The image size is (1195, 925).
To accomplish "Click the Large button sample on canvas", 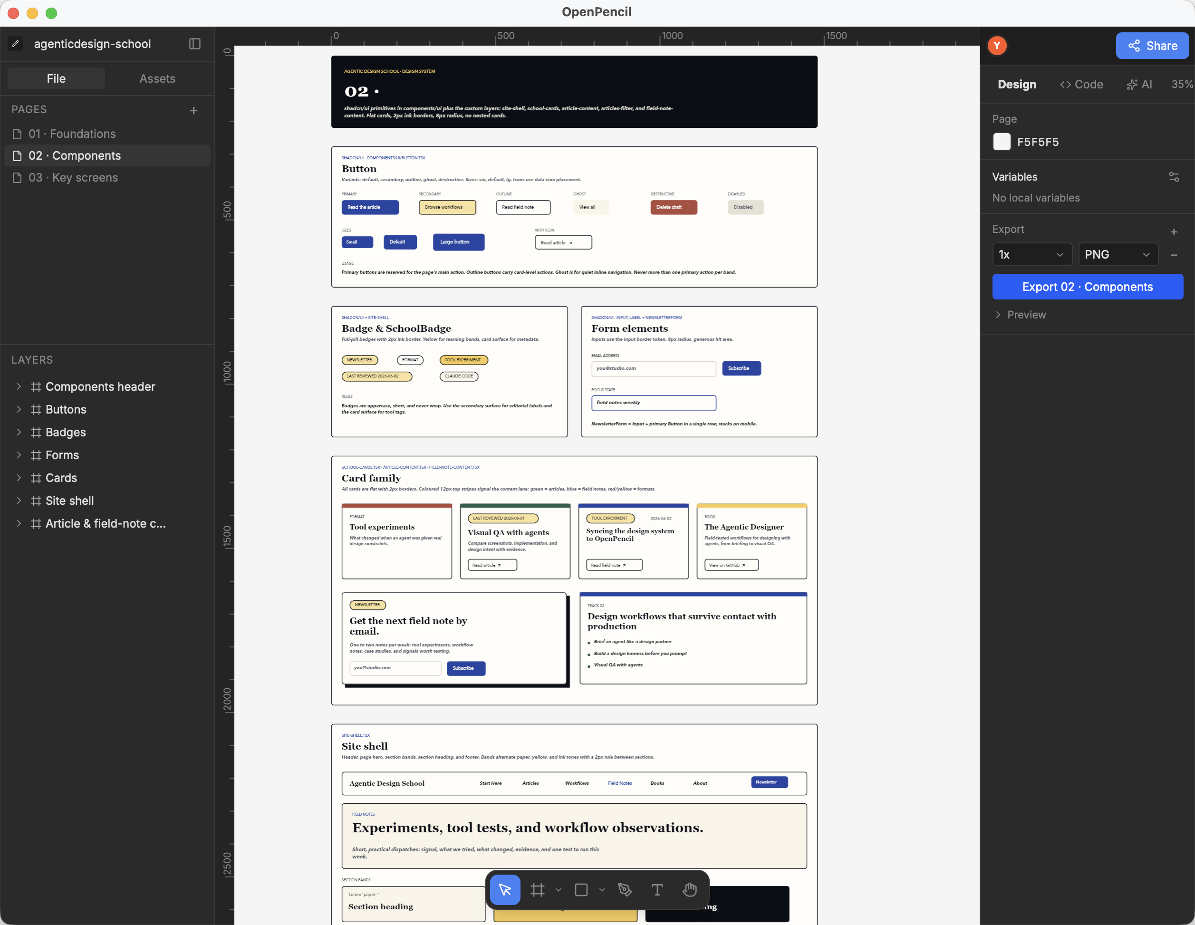I will tap(459, 242).
